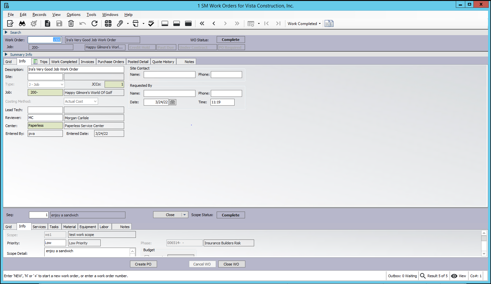Switch to the Trips tab
The width and height of the screenshot is (491, 284).
(x=41, y=62)
